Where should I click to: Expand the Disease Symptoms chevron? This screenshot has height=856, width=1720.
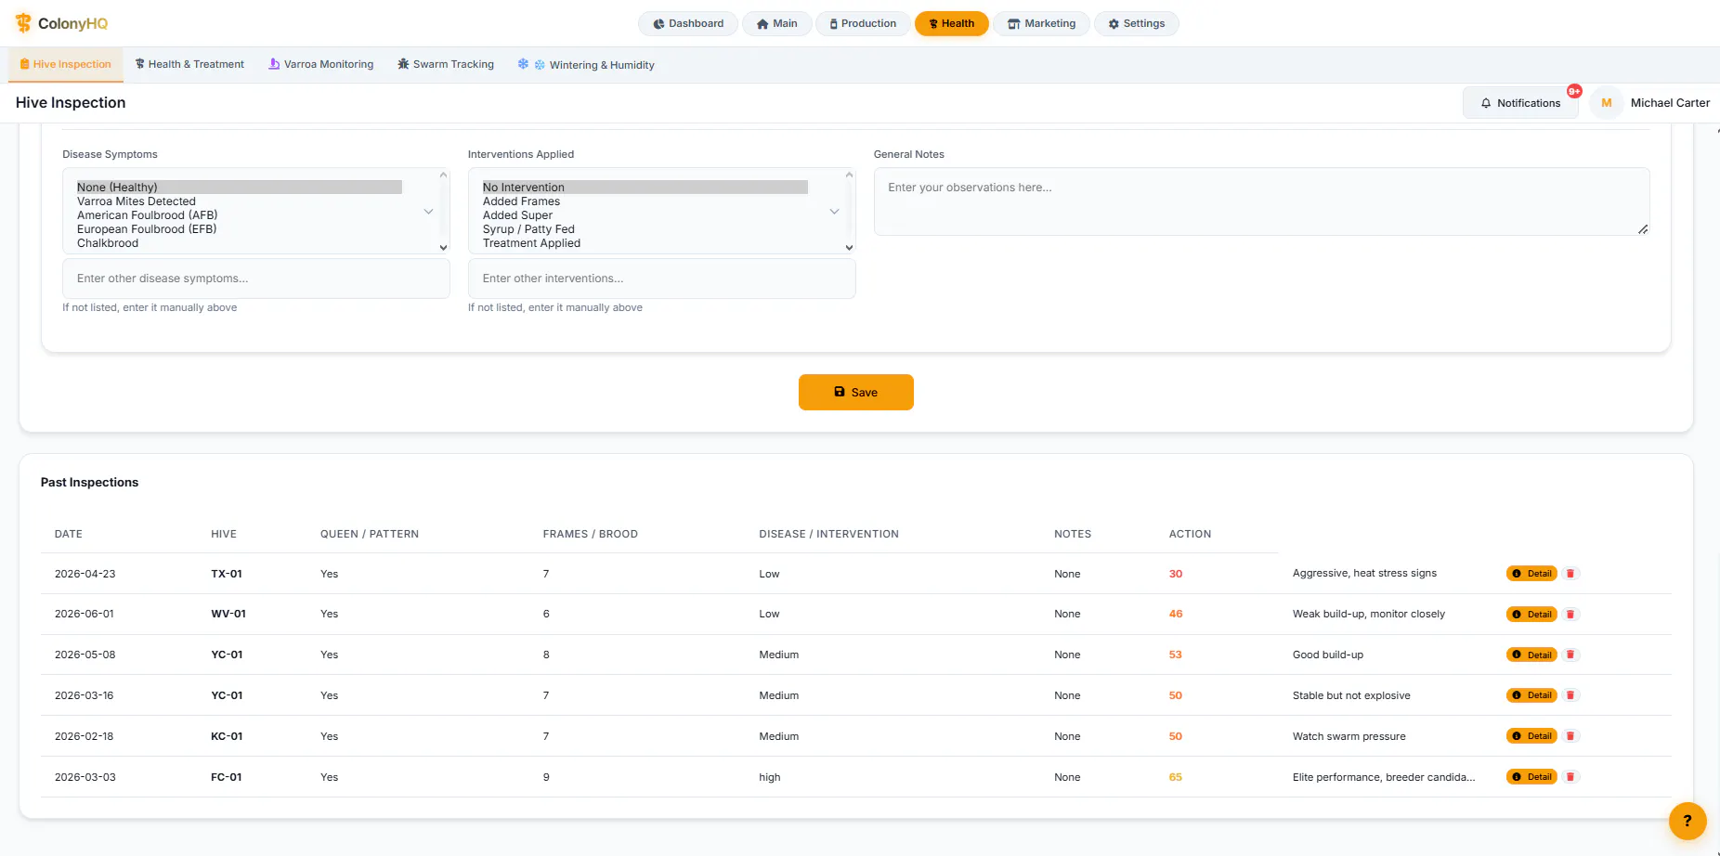pos(428,212)
